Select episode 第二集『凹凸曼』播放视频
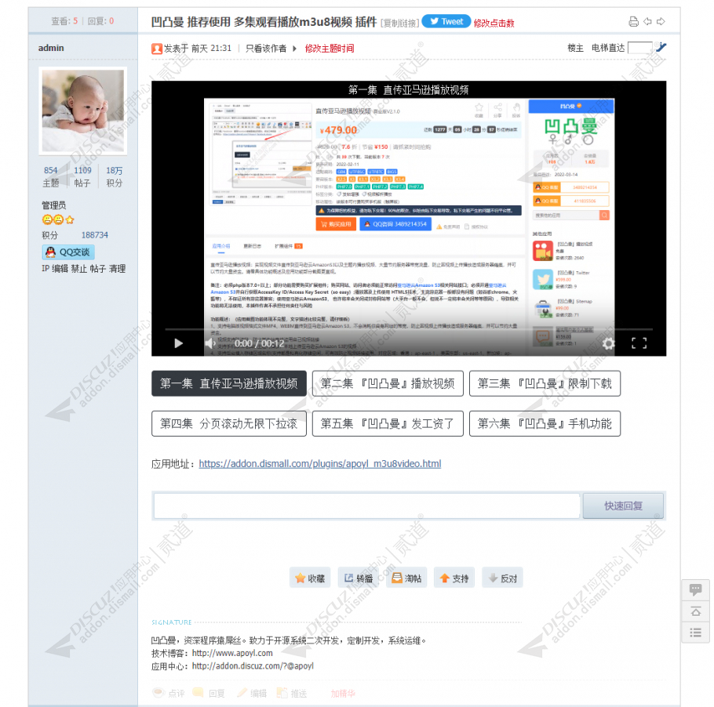 (x=388, y=383)
